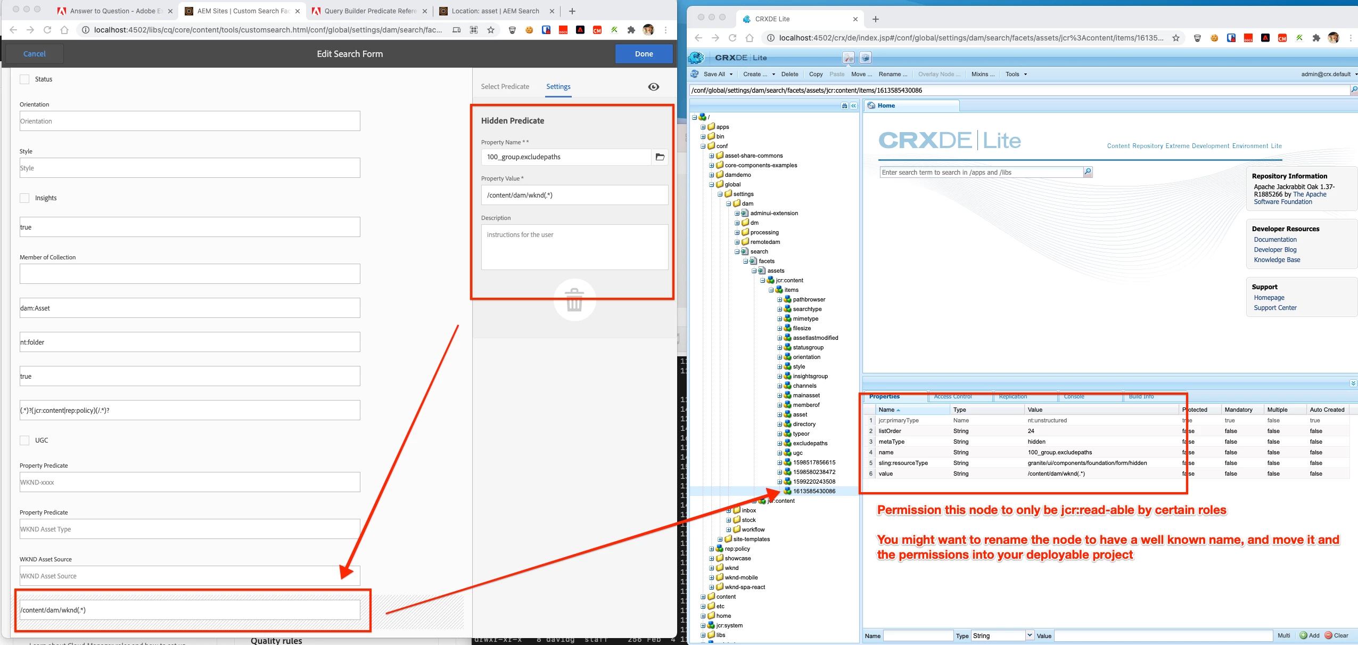Toggle the preview eye icon

653,87
